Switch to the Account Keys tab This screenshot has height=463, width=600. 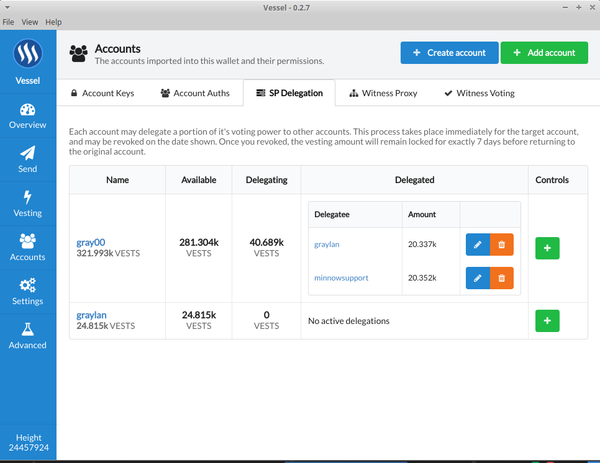click(102, 93)
